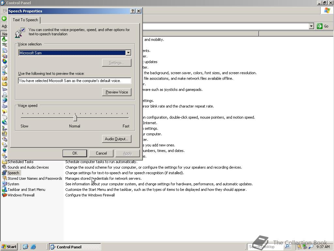Open the address bar dropdown arrow

[x=311, y=26]
